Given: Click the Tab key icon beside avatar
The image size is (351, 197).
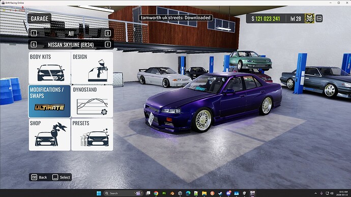Looking at the screenshot, I should pyautogui.click(x=319, y=18).
